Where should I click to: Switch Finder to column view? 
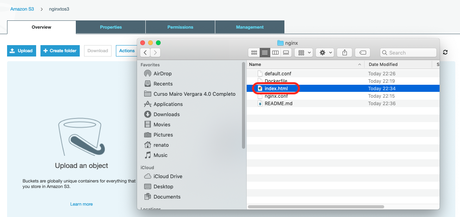pyautogui.click(x=275, y=53)
